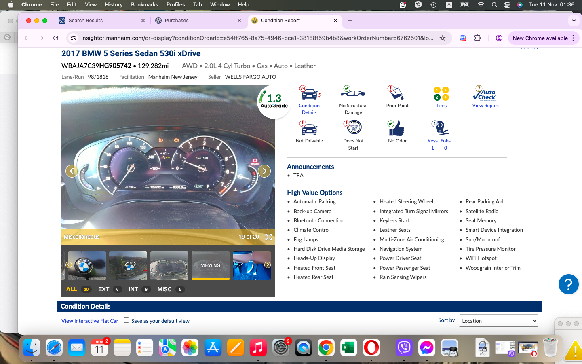Expand the Chrome tab search dropdown

click(x=574, y=21)
